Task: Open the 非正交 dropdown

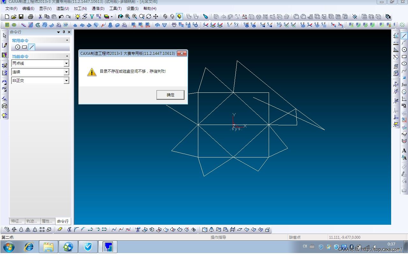Action: tap(66, 81)
